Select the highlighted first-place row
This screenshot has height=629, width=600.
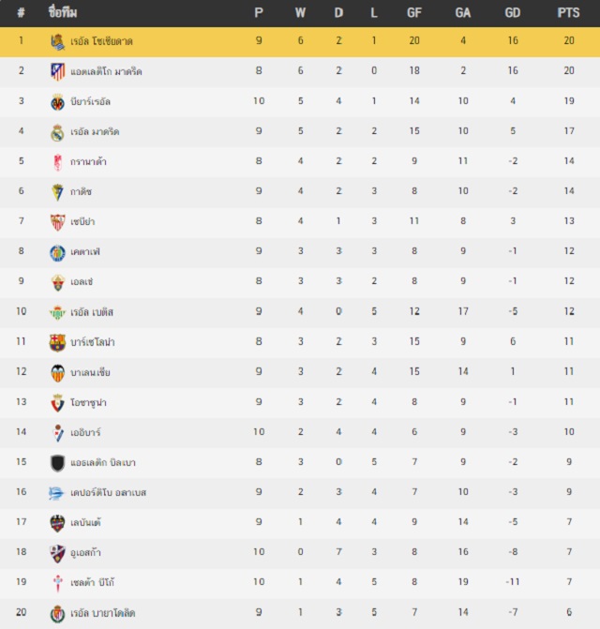click(300, 42)
